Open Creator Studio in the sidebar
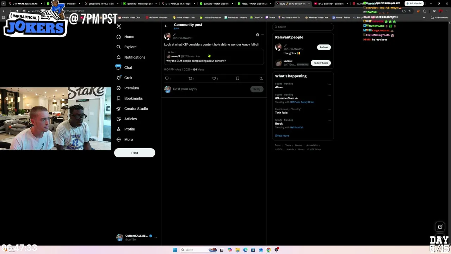451x254 pixels. 132,109
